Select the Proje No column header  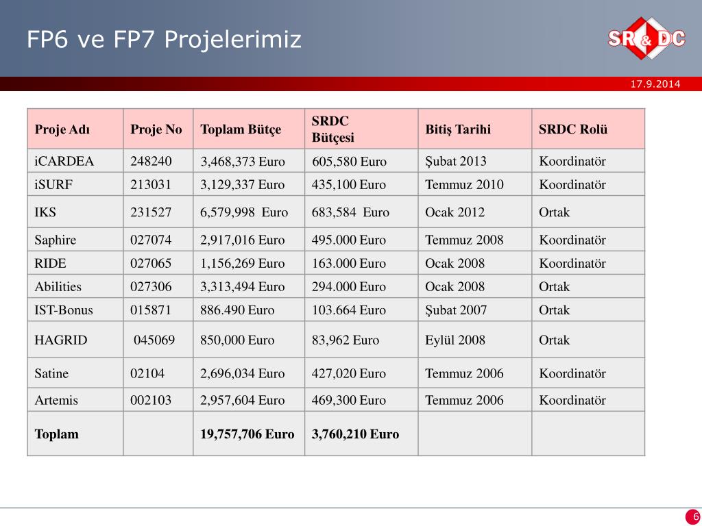[158, 129]
